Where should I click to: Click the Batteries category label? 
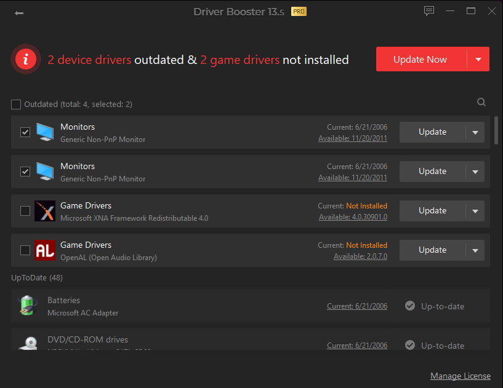pos(64,300)
